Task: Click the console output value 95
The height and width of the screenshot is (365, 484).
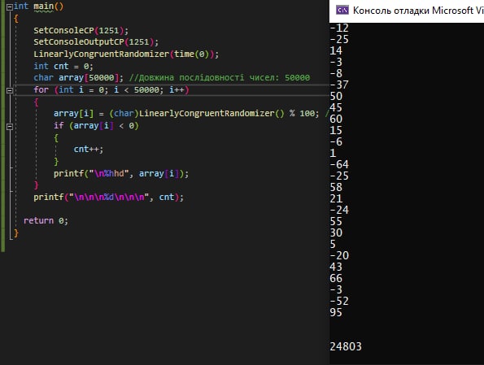Action: 336,312
